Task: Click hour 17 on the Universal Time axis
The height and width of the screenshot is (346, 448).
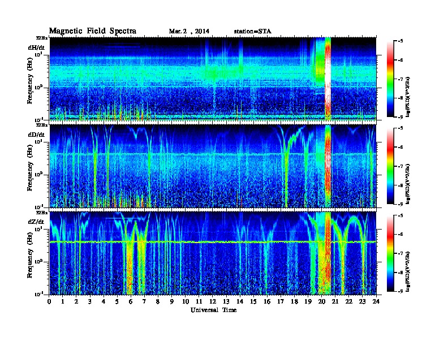Action: coord(281,302)
